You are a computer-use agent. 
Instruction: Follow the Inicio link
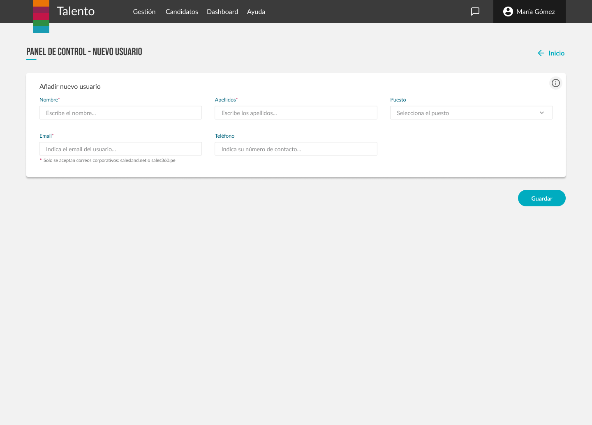(556, 53)
